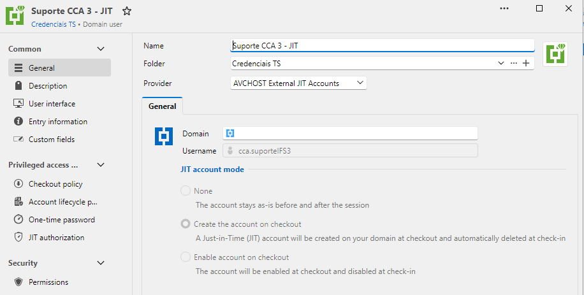Image resolution: width=584 pixels, height=295 pixels.
Task: Expand the Folder dropdown arrow
Action: coord(501,63)
